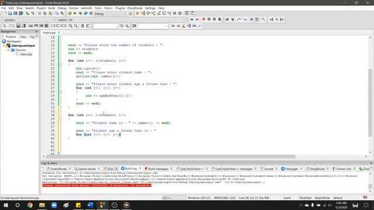Collapse the for loop fold at line 21
This screenshot has width=374, height=210.
coord(61,65)
